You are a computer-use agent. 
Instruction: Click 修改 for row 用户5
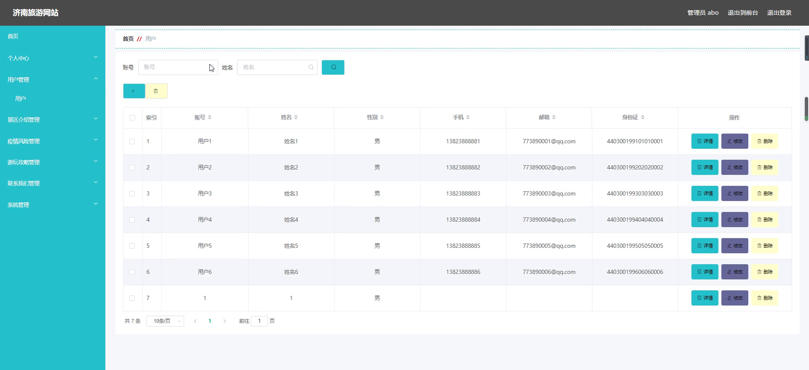pyautogui.click(x=735, y=246)
